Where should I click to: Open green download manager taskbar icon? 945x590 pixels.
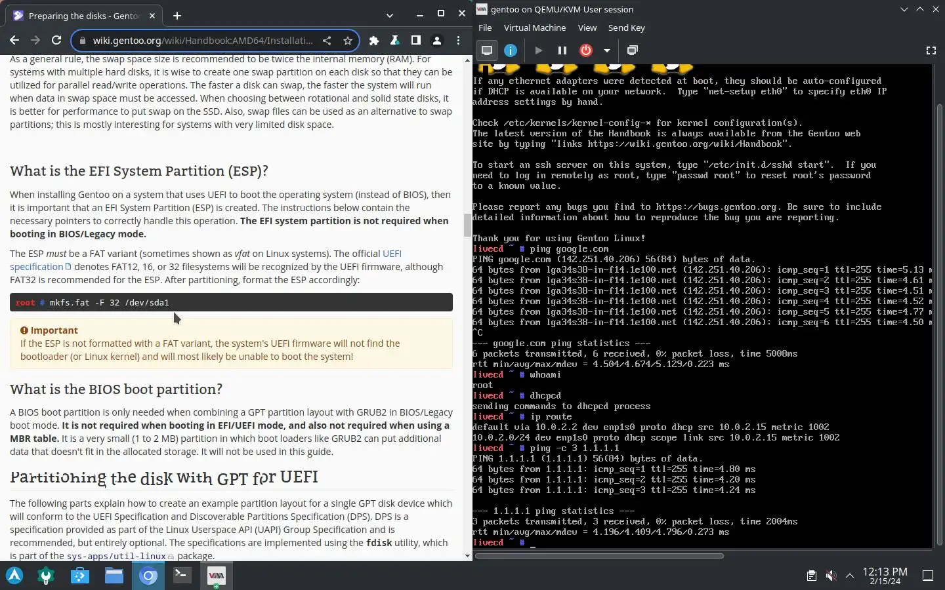click(46, 576)
